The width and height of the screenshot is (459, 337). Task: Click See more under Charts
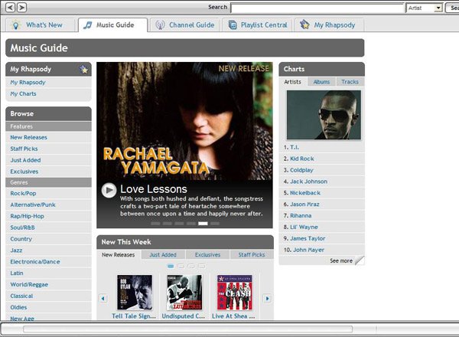click(x=341, y=260)
